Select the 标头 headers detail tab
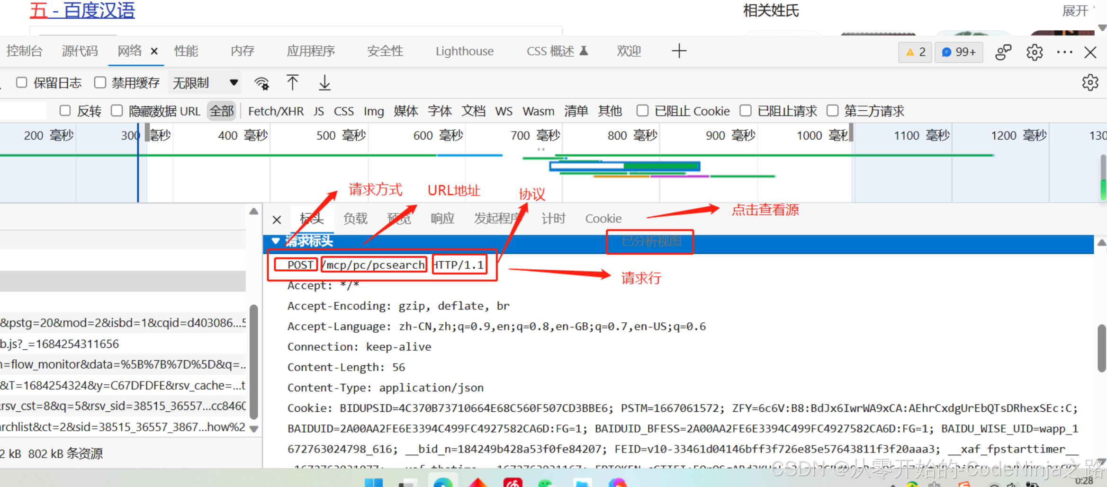1107x487 pixels. 312,219
